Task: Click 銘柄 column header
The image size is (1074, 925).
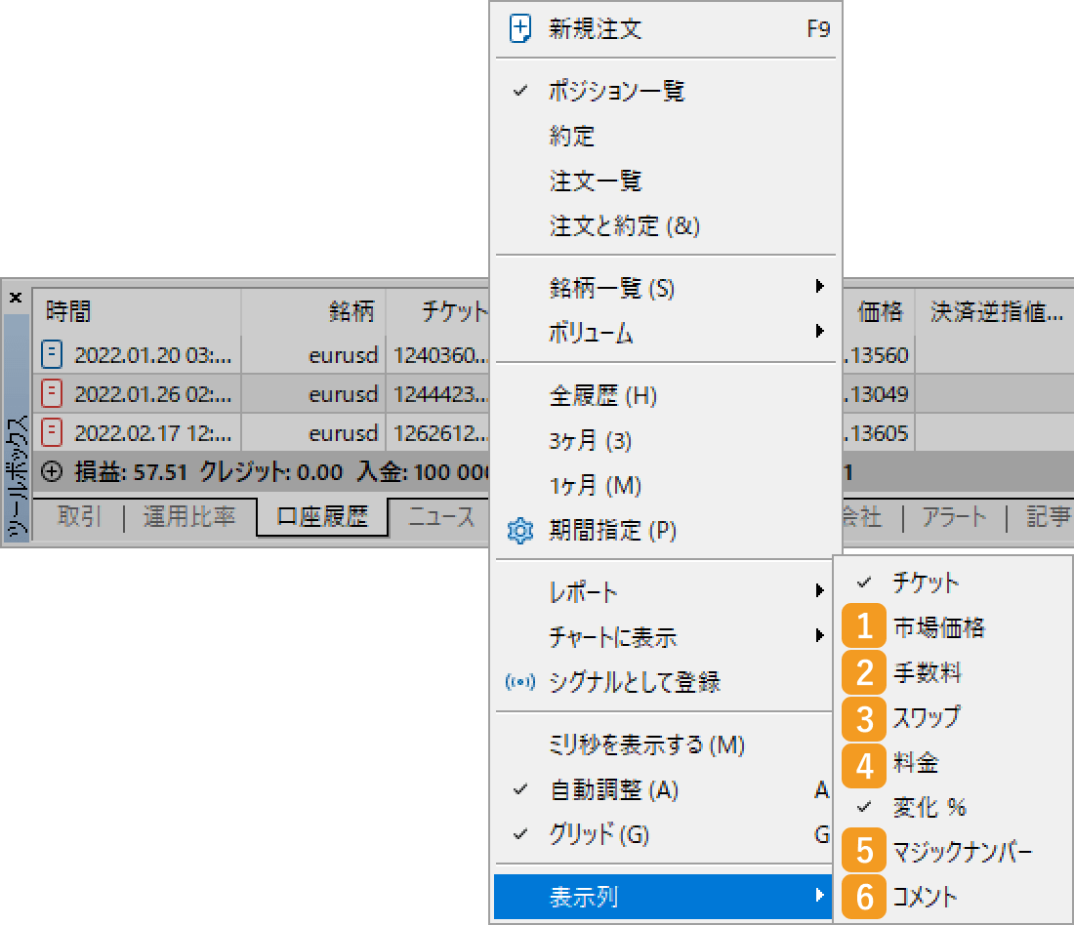Action: tap(313, 311)
